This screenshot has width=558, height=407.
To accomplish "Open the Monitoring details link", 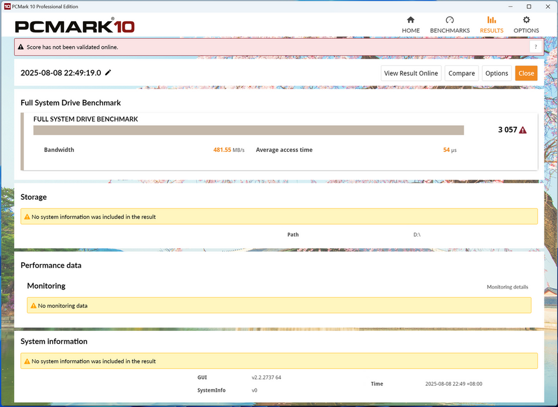I will tap(507, 287).
